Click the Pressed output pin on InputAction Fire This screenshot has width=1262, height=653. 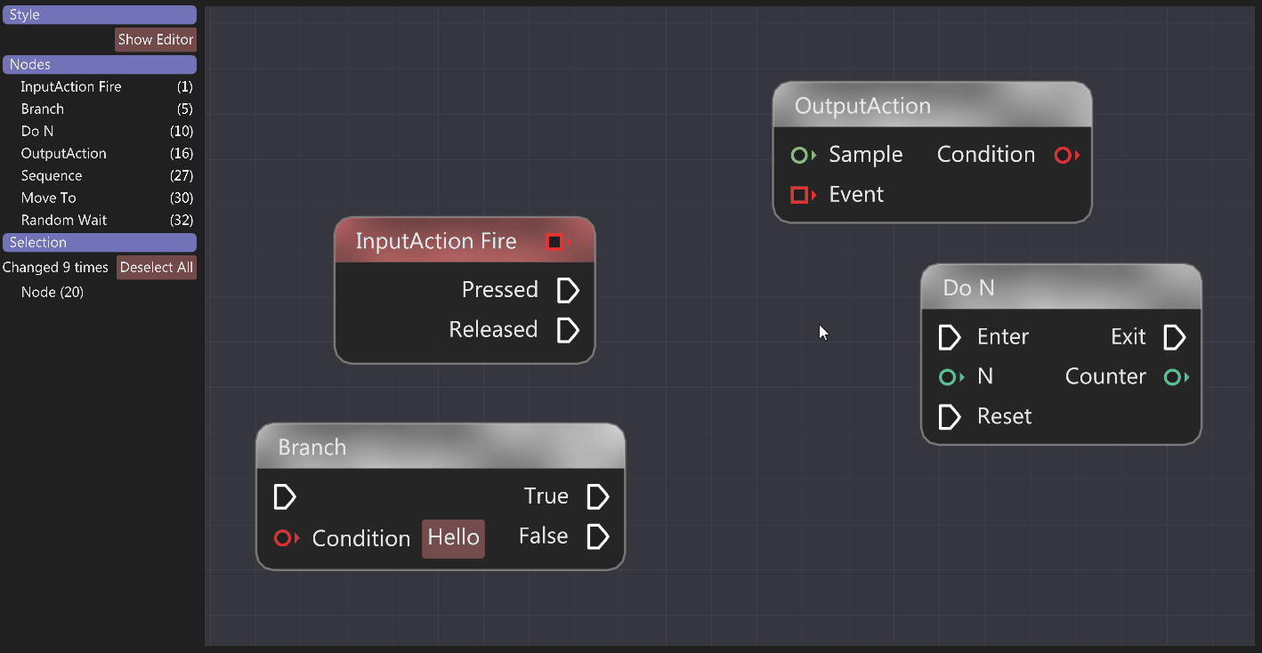coord(568,290)
